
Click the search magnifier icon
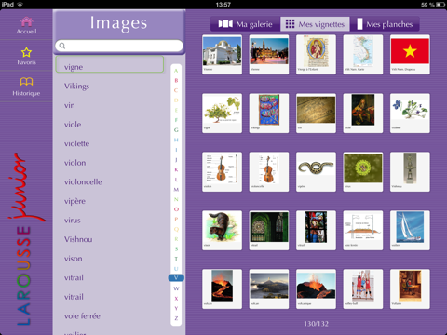click(62, 46)
